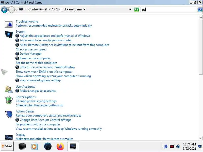Clear the search box with X
Screen dimensions: 203x152
point(200,10)
